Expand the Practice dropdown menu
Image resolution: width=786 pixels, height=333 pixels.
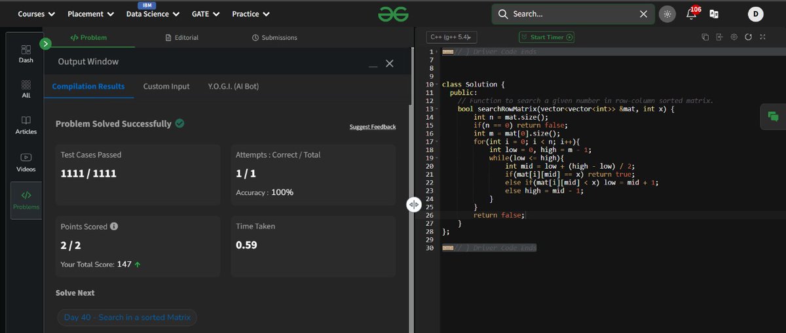(x=250, y=14)
